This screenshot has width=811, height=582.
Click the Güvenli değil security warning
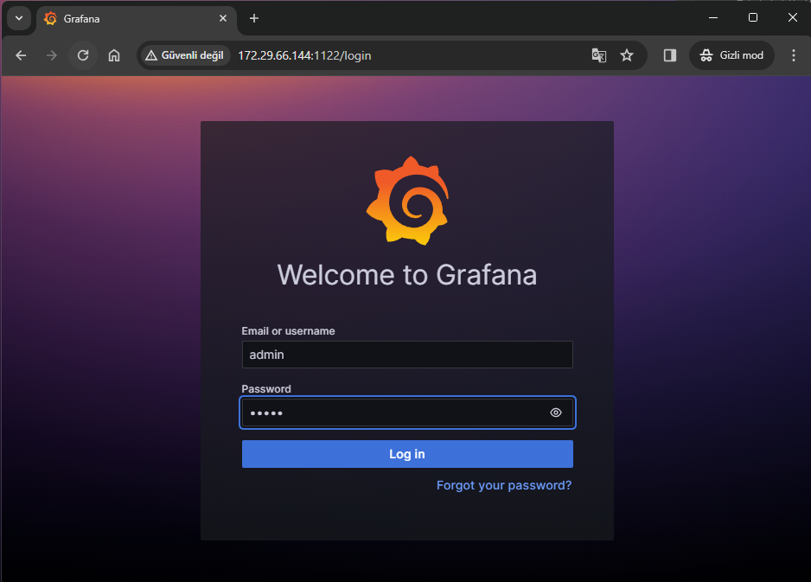pyautogui.click(x=185, y=55)
